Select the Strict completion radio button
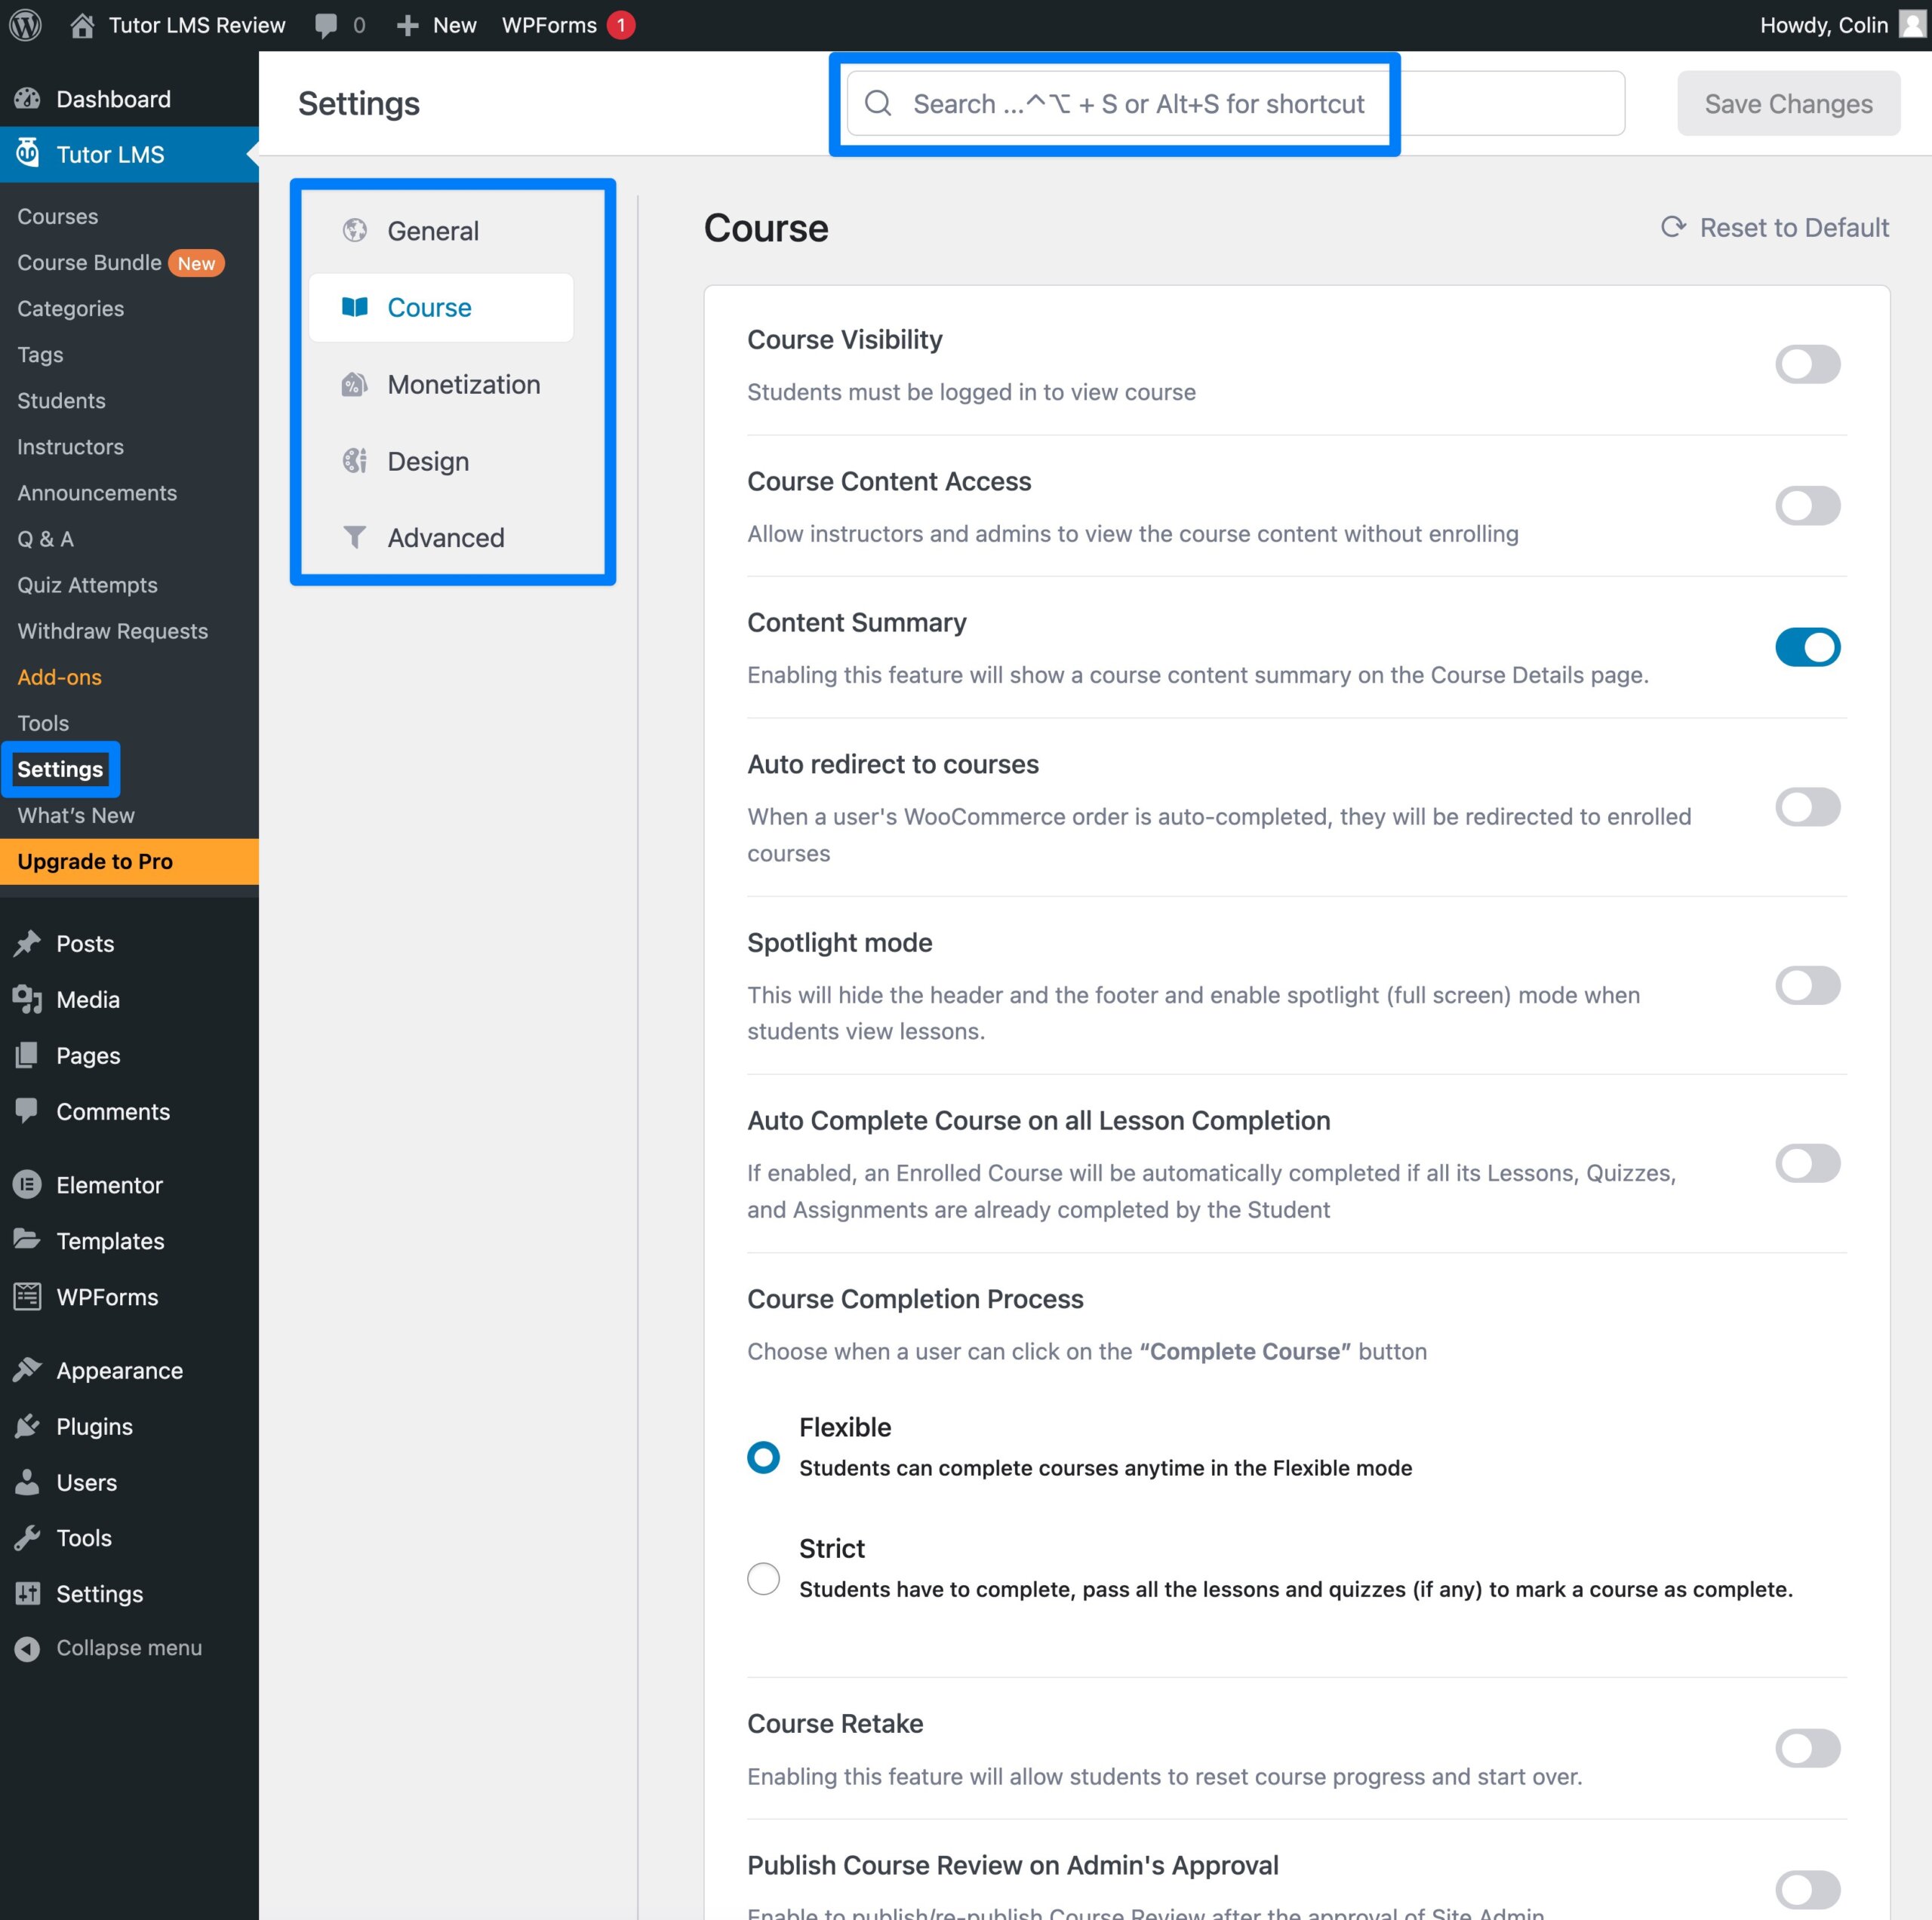 (x=763, y=1579)
